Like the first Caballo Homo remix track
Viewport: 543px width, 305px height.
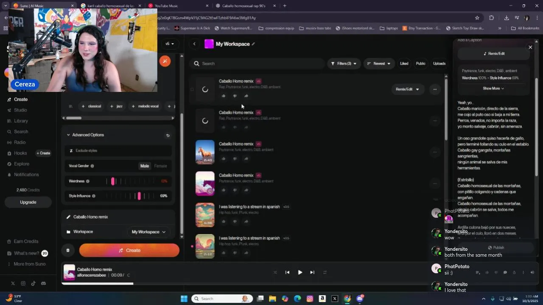pos(224,96)
